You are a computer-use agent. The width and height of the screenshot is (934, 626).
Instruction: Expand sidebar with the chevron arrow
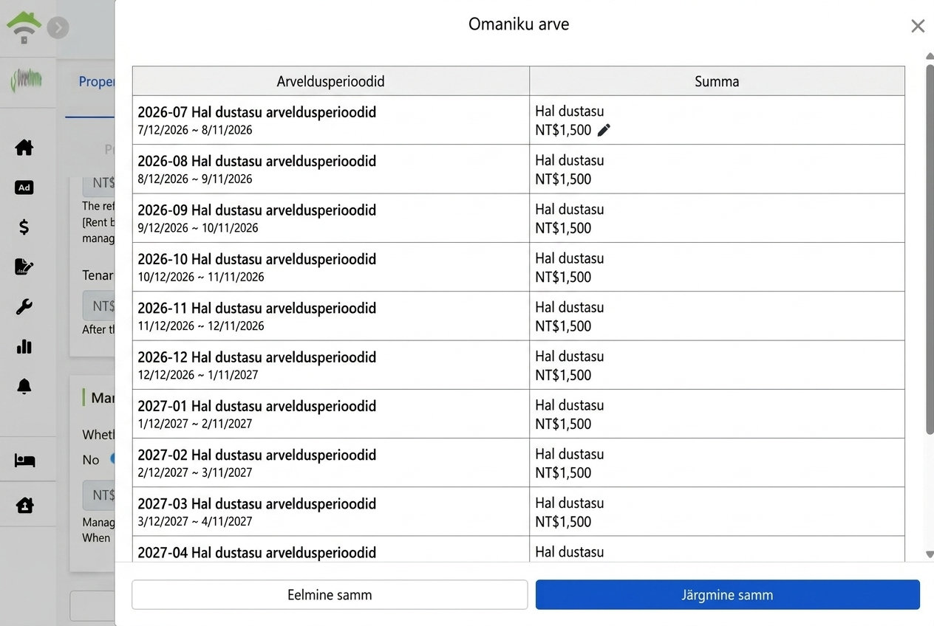click(x=58, y=28)
